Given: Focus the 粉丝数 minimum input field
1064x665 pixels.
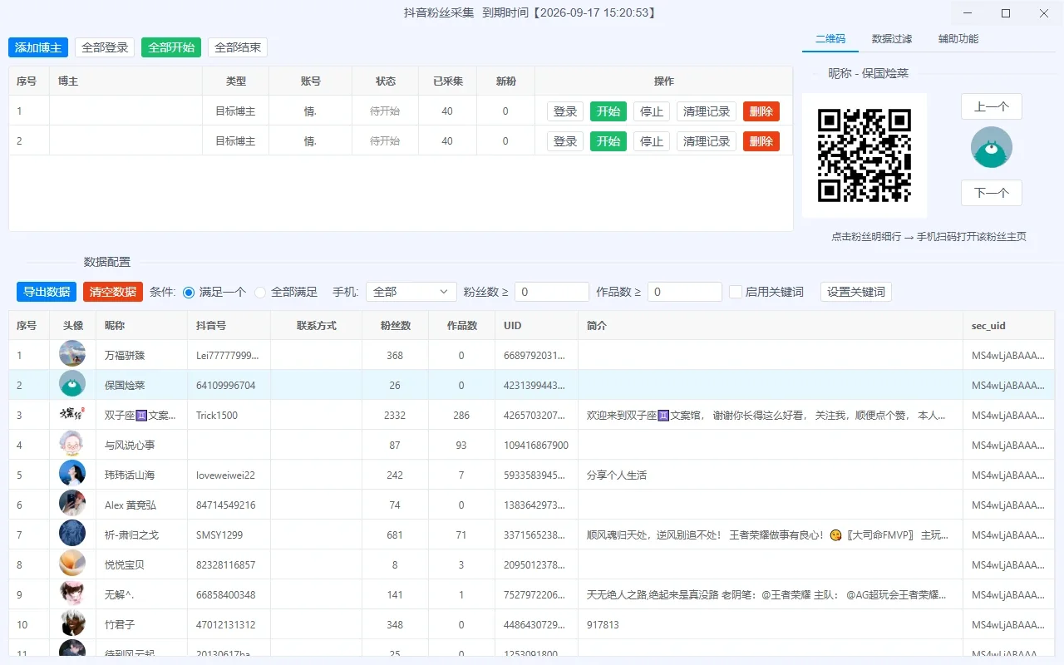Looking at the screenshot, I should point(552,292).
